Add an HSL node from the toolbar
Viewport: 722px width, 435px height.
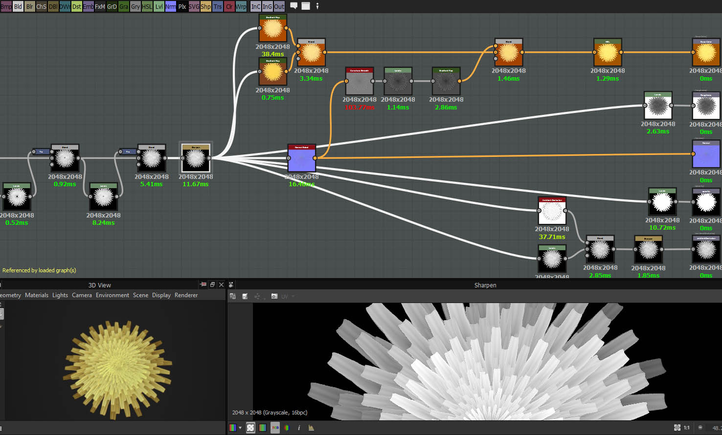(147, 6)
